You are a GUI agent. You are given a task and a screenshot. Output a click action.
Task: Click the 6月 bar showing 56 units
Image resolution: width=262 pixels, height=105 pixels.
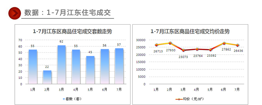(x=105, y=67)
